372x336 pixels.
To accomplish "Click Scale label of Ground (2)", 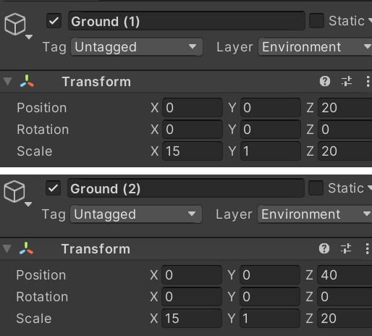I will (34, 319).
